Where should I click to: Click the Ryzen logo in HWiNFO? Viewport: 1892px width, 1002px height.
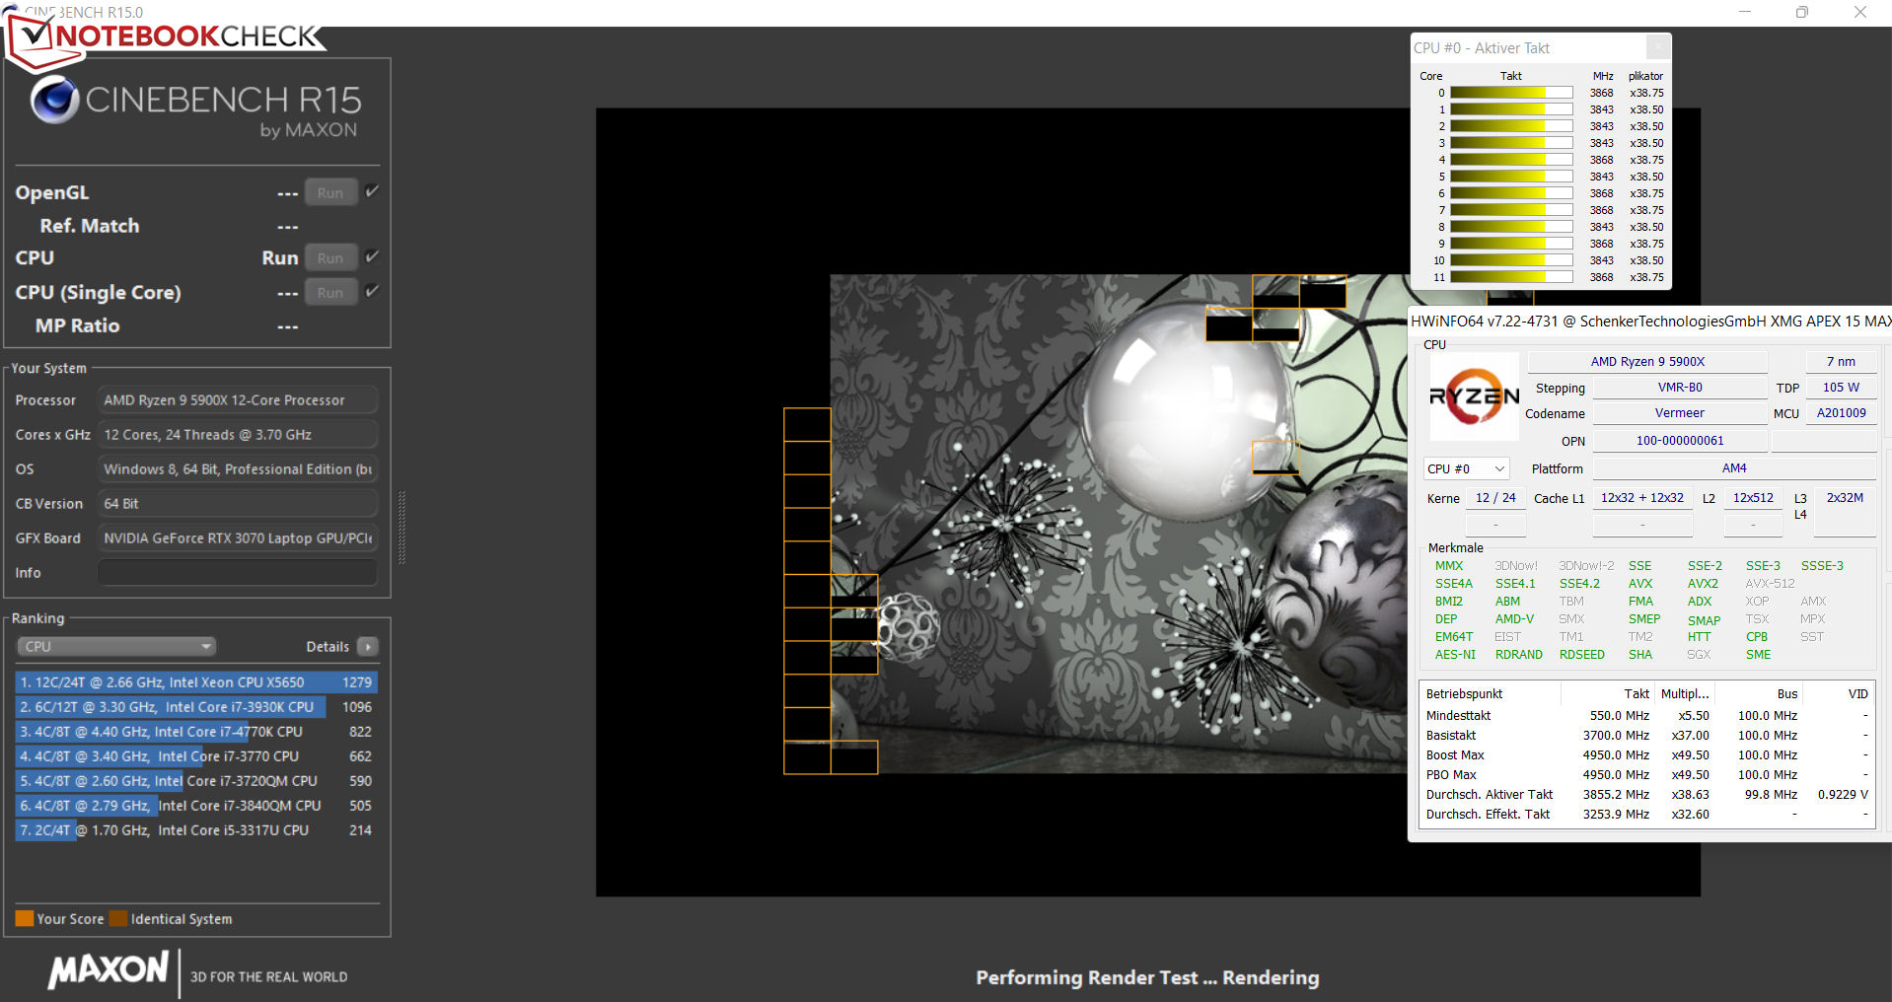[1475, 396]
